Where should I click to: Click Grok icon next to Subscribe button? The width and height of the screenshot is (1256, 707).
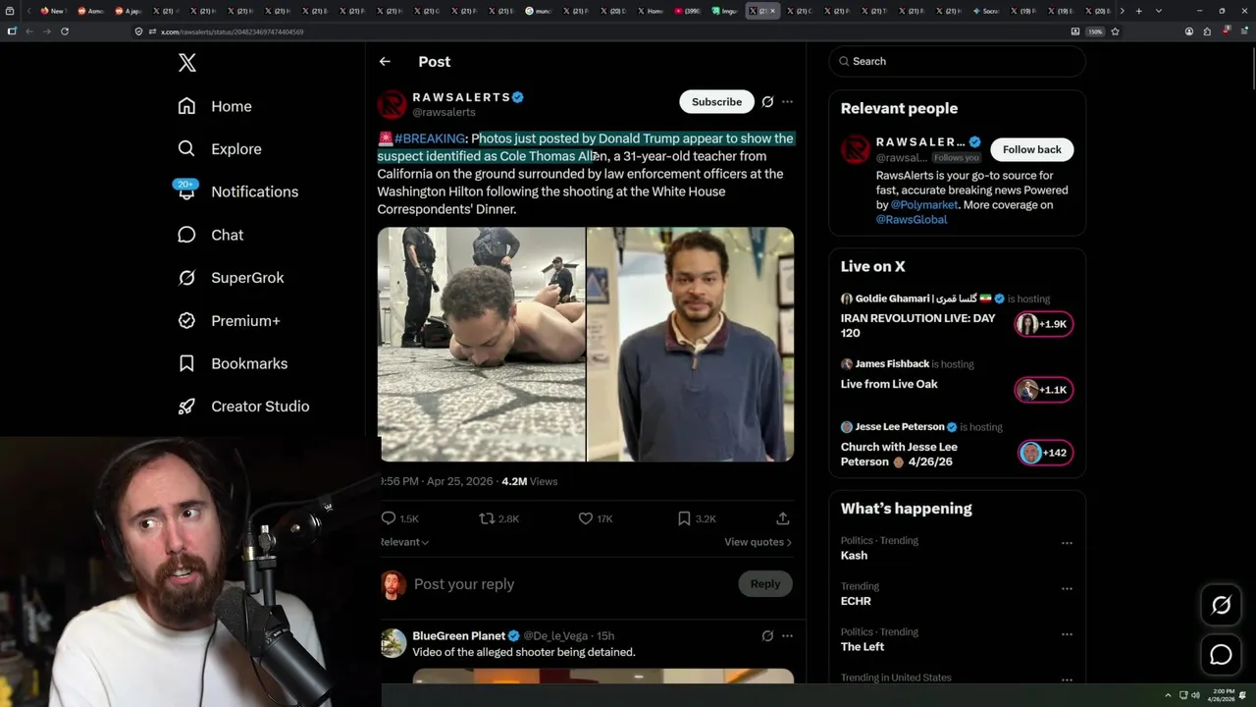point(767,101)
